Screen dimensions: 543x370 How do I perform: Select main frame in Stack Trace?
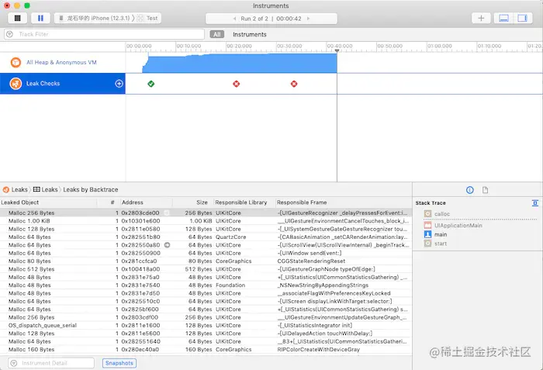[x=436, y=234]
